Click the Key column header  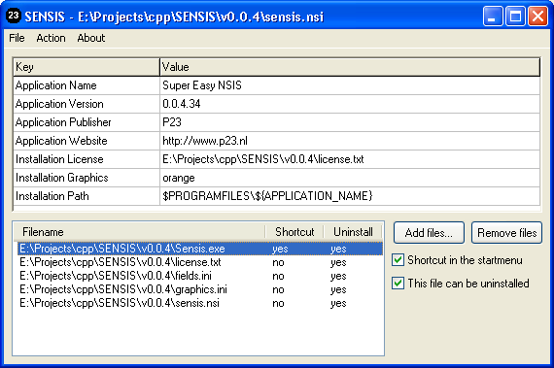(87, 67)
